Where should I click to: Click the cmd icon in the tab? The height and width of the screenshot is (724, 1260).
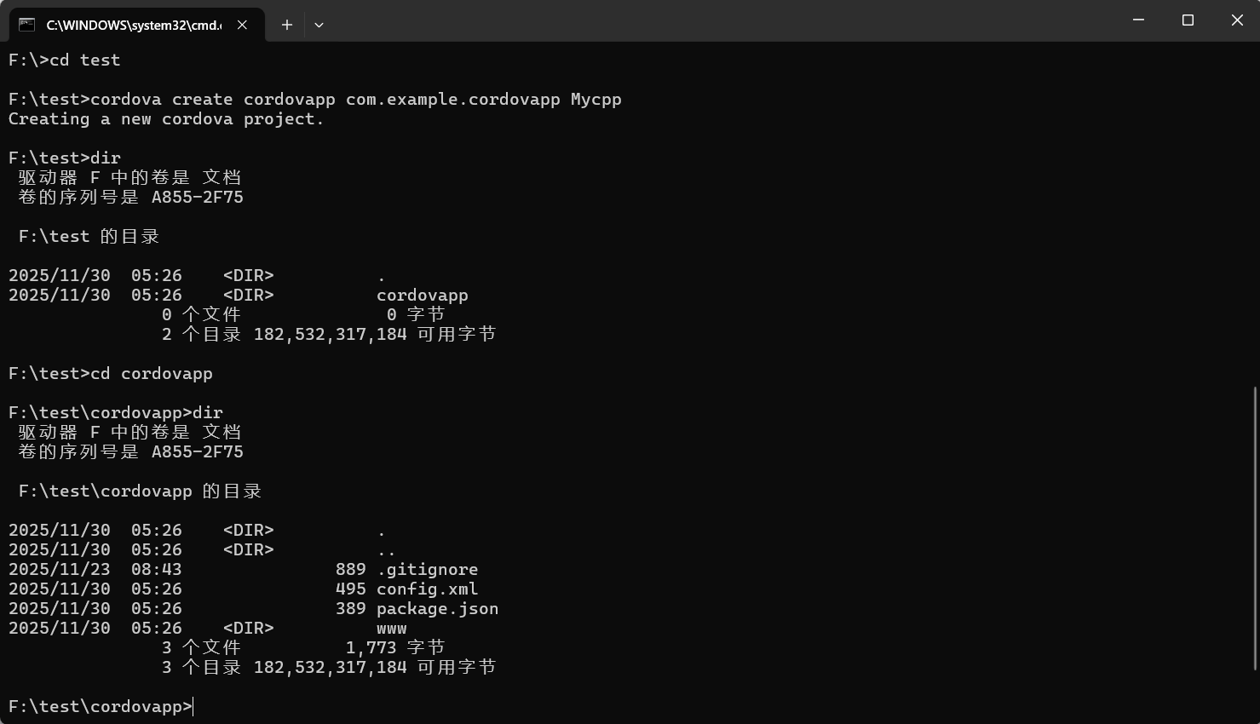click(27, 25)
